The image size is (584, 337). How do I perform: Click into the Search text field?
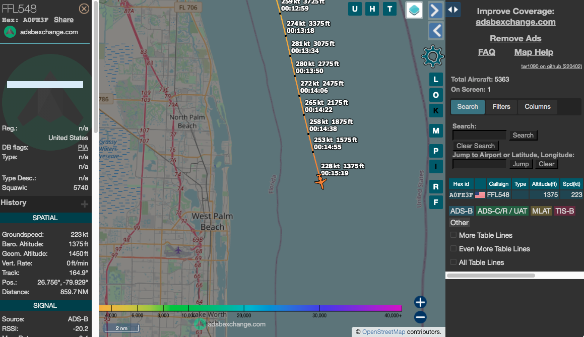tap(479, 135)
